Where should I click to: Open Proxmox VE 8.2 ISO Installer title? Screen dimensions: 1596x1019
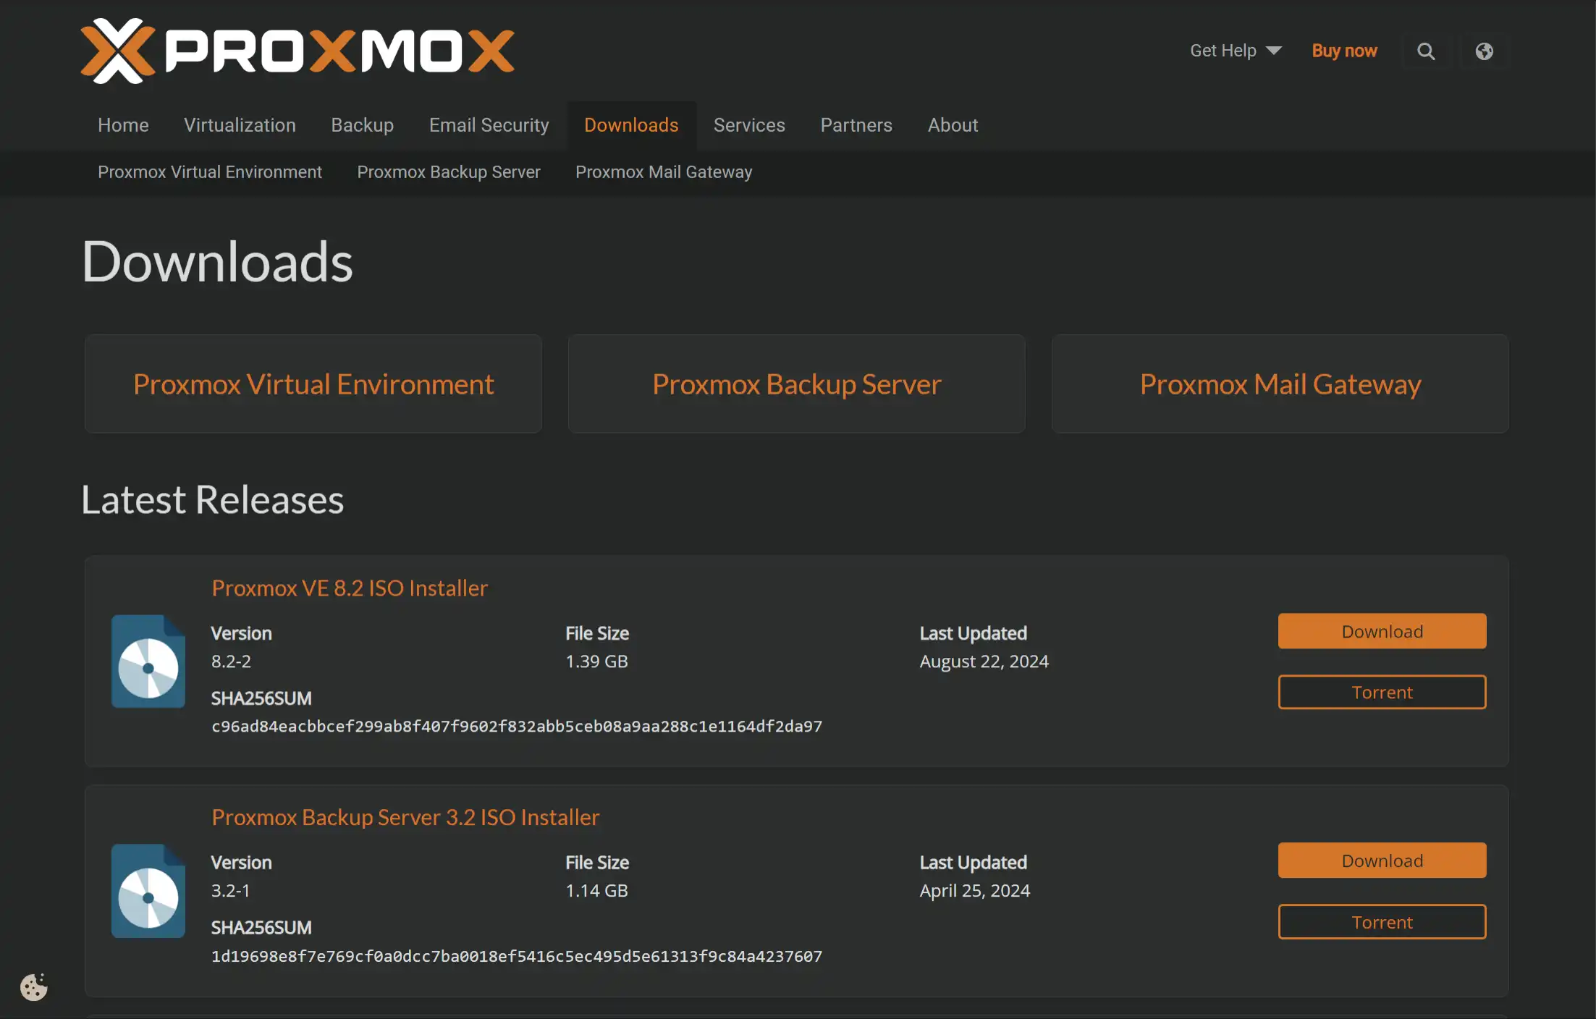coord(350,588)
